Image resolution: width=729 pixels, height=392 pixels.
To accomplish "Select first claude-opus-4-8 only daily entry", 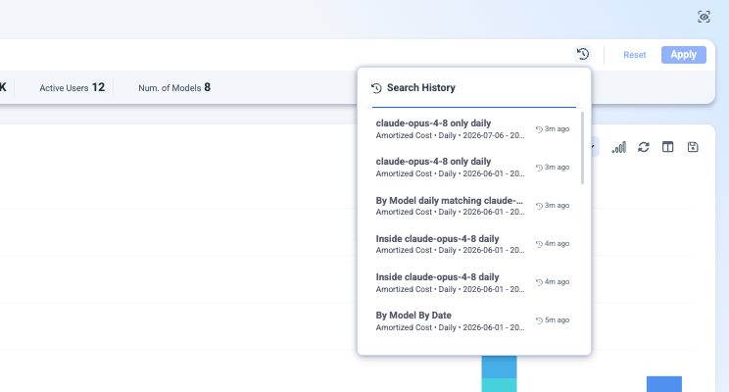I will click(x=473, y=128).
